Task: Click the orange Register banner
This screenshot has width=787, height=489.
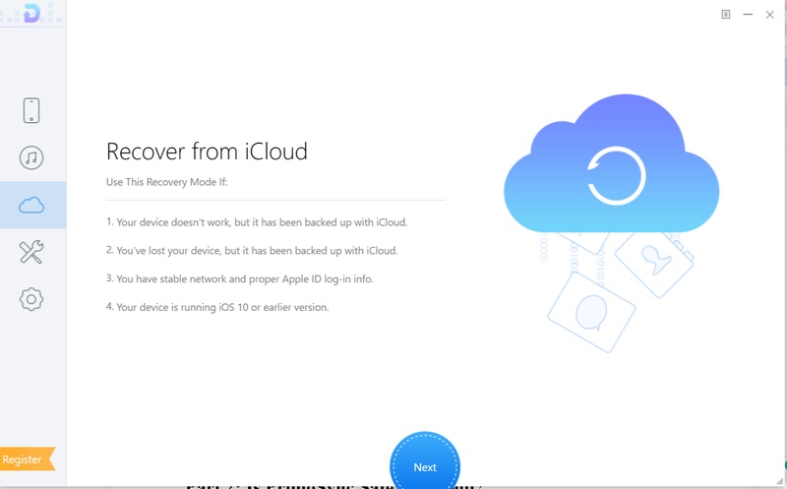Action: click(x=28, y=459)
